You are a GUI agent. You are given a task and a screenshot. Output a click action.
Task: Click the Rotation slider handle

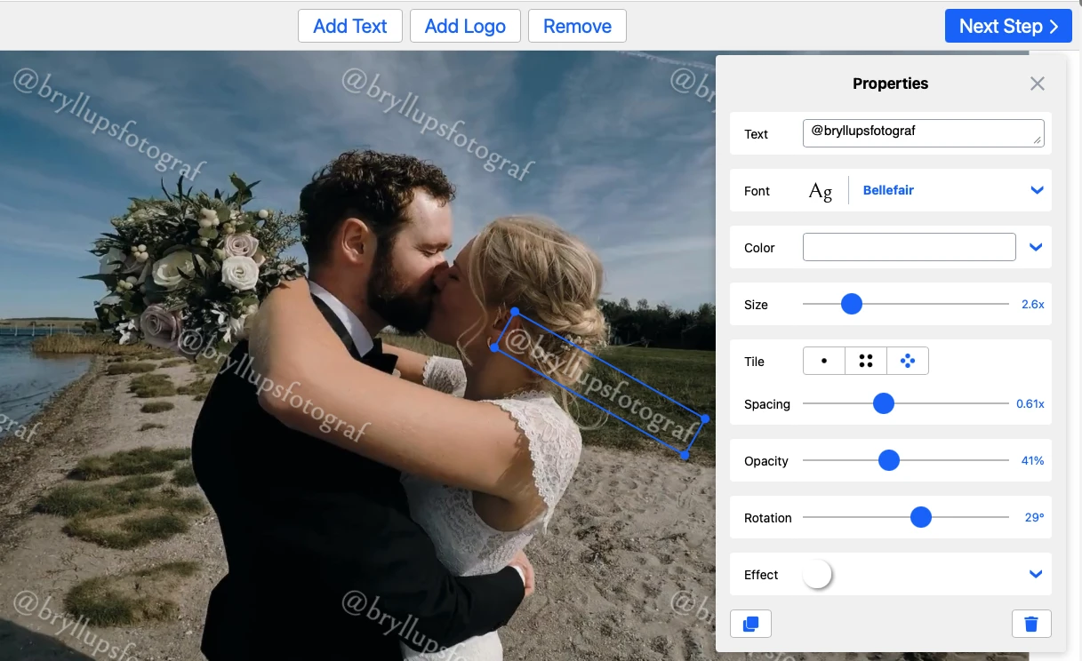point(921,517)
